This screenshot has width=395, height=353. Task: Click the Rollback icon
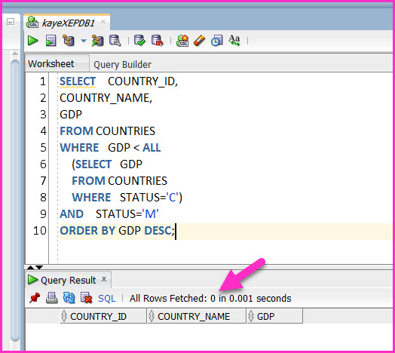tap(158, 41)
